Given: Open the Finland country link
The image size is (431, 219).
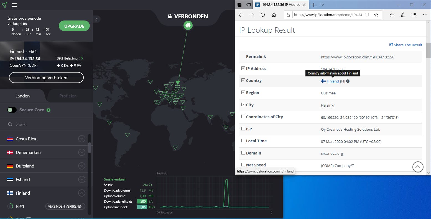Looking at the screenshot, I should 333,81.
